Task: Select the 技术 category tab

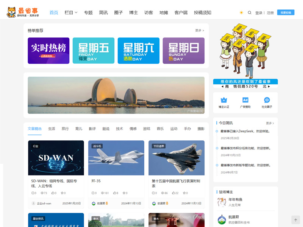Action: (x=119, y=129)
